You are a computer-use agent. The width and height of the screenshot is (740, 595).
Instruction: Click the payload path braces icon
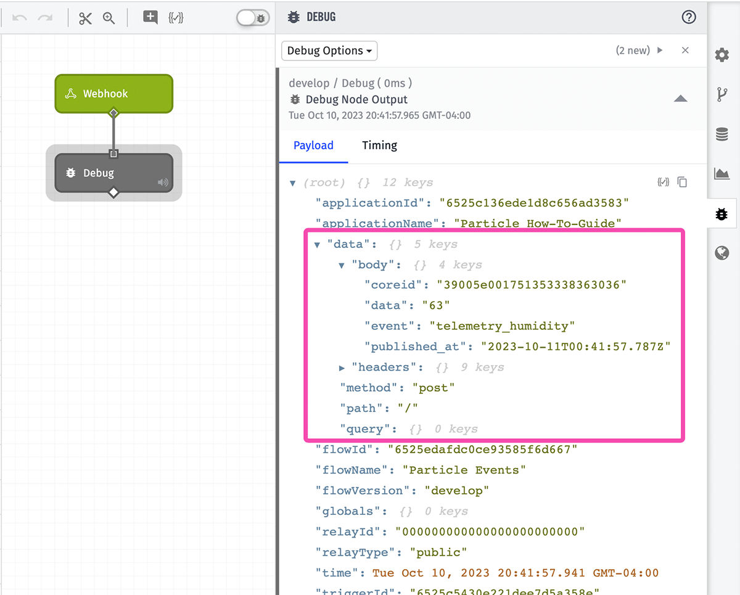664,182
